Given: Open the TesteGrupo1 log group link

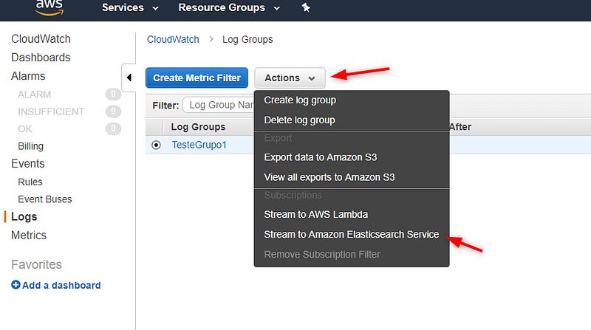Looking at the screenshot, I should (199, 145).
